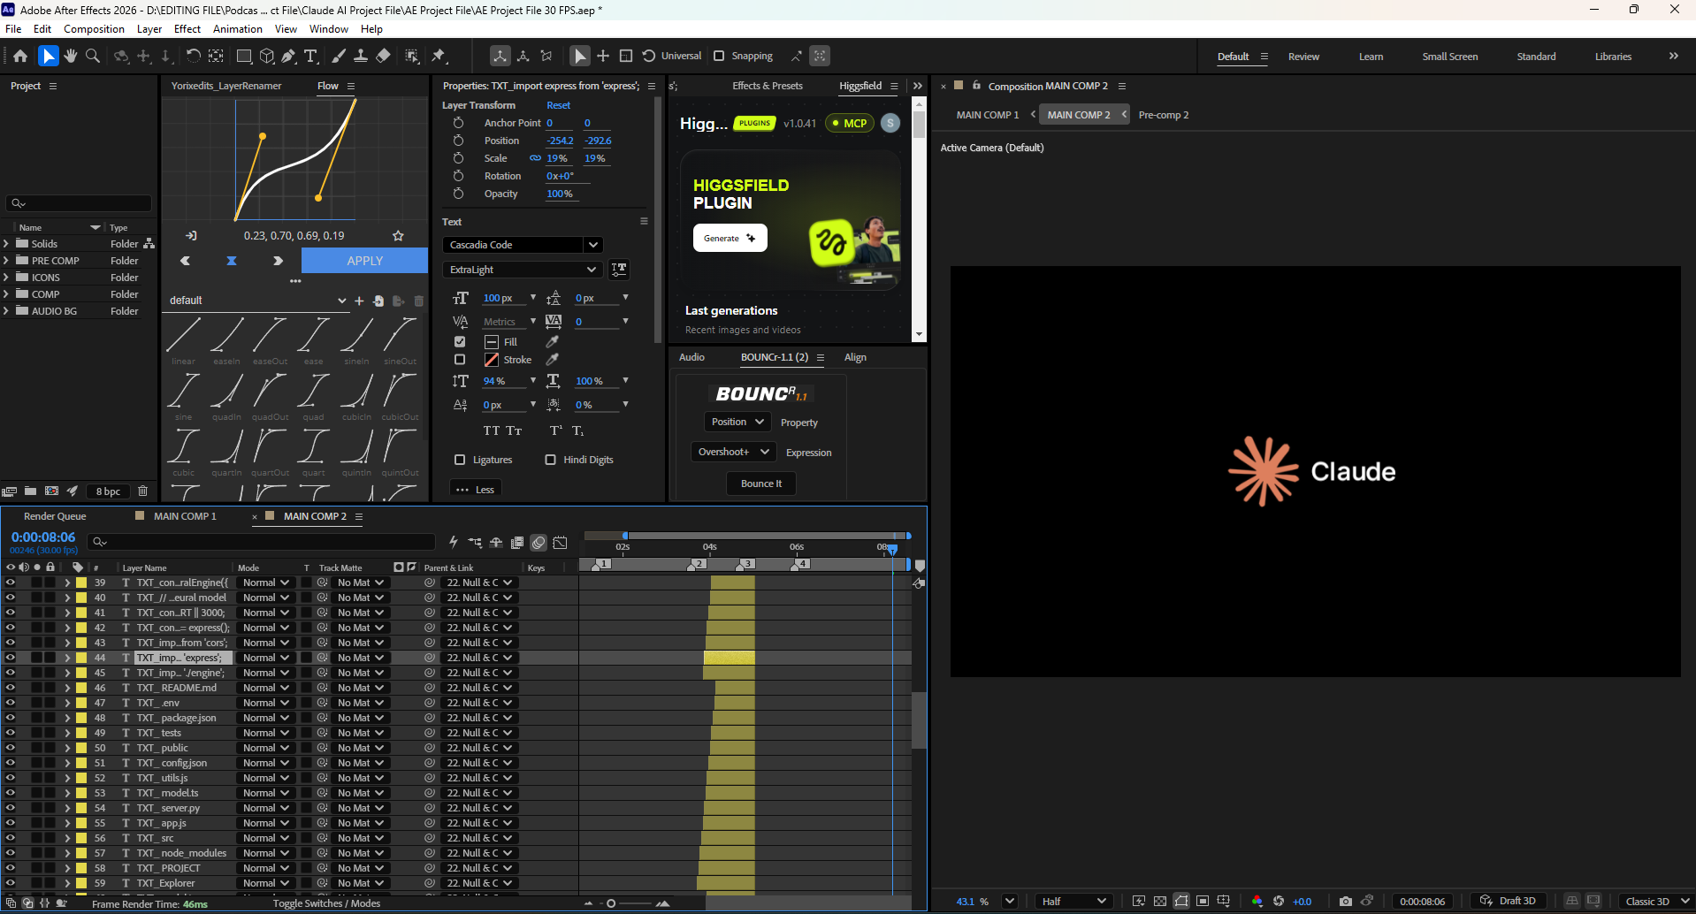
Task: Toggle frame blending icon in timeline
Action: 517,543
